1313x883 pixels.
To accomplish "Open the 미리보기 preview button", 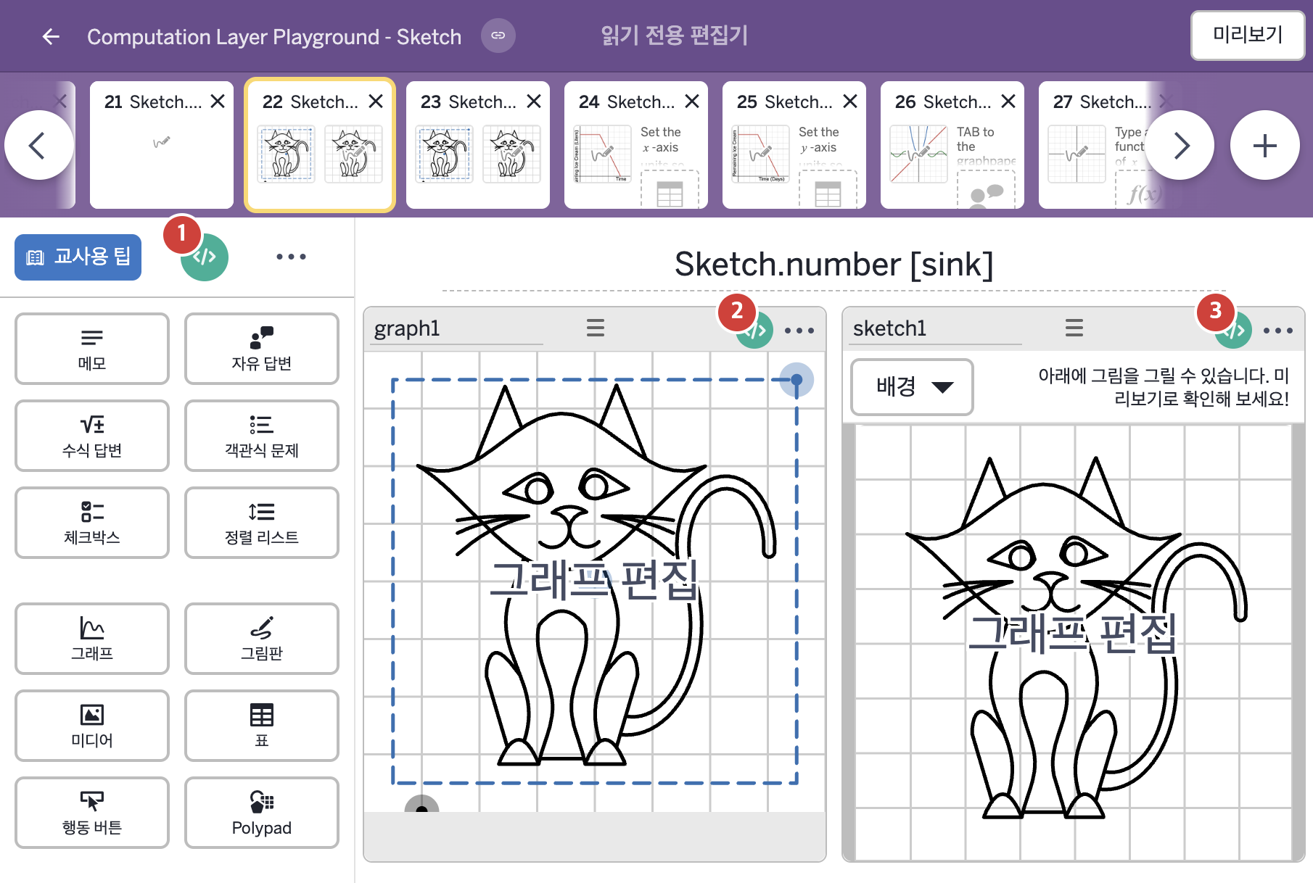I will point(1248,35).
